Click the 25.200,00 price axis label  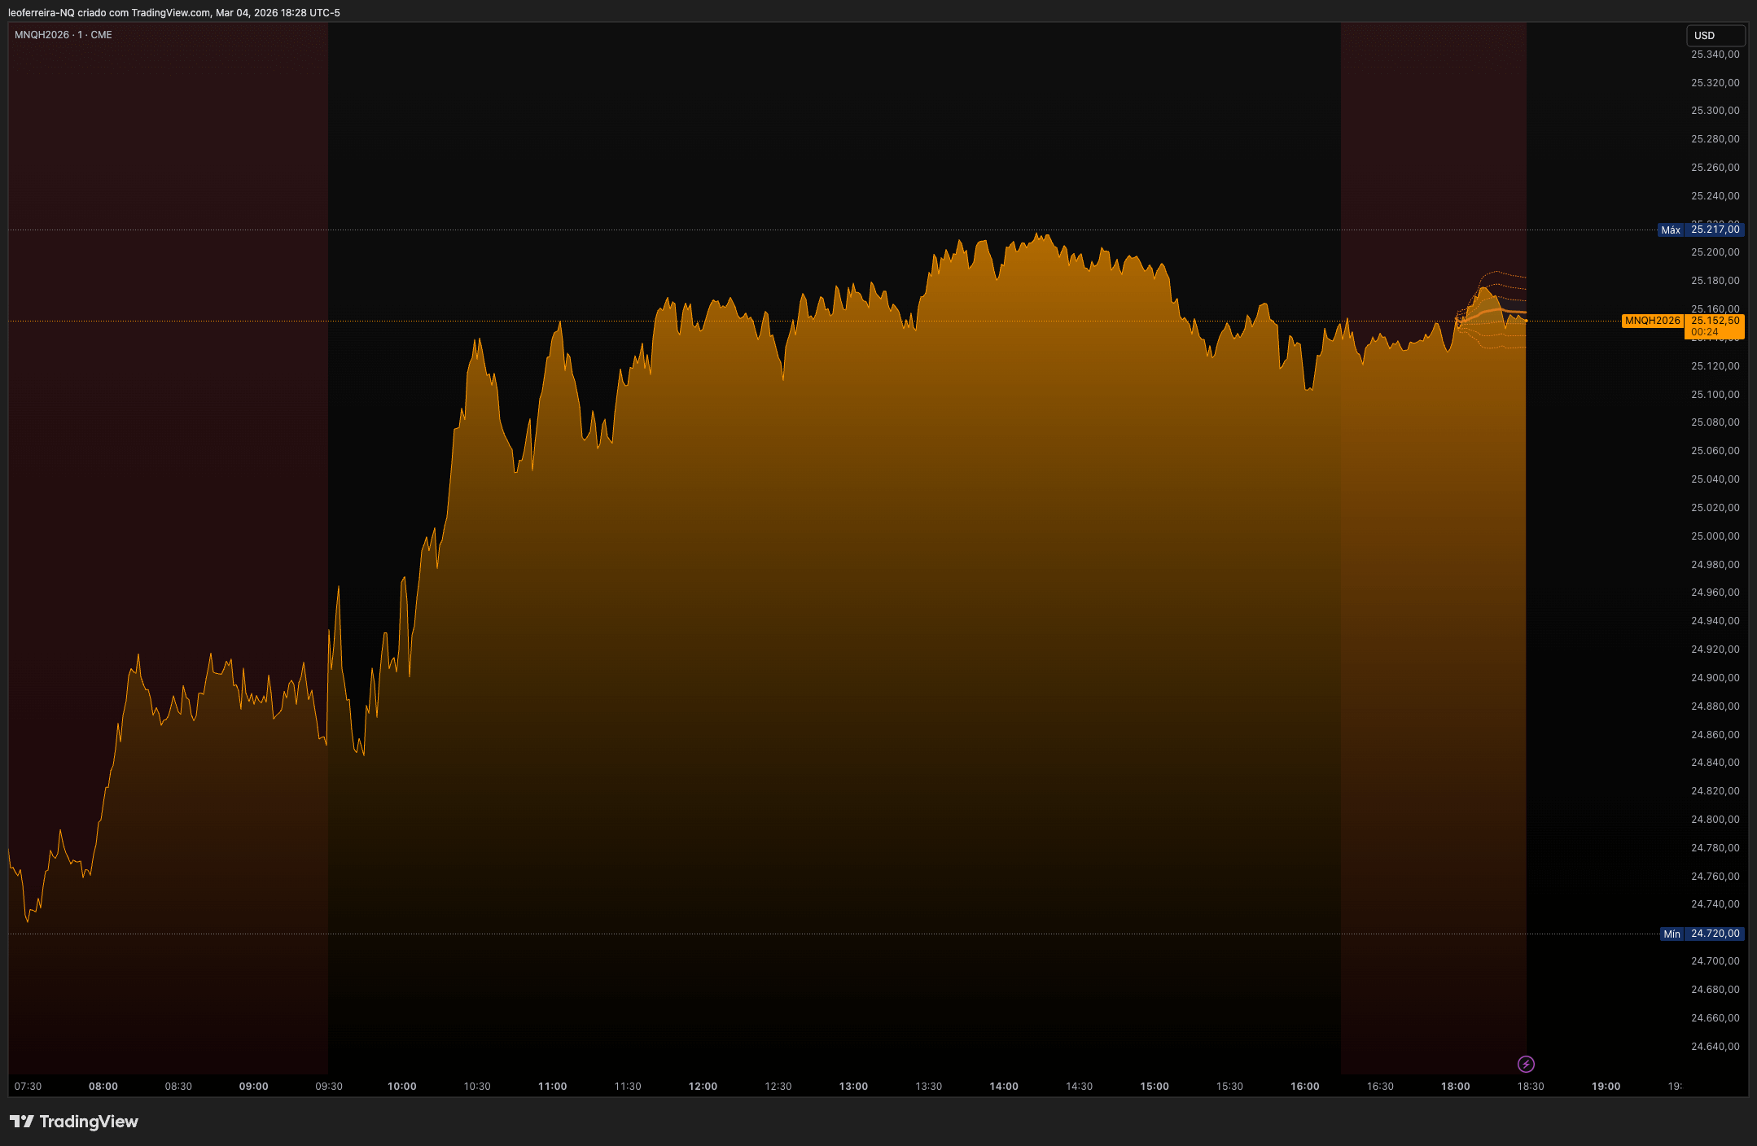pyautogui.click(x=1715, y=252)
